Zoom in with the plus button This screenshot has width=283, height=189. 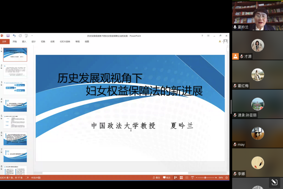(216, 178)
